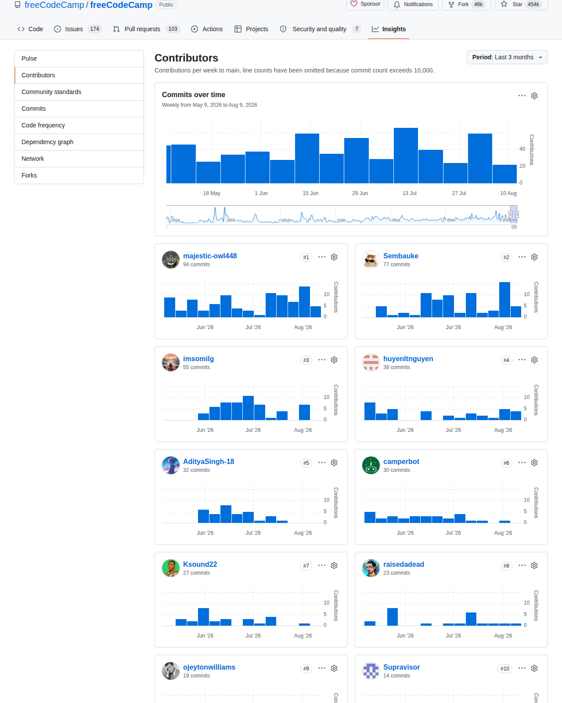This screenshot has width=562, height=703.
Task: Open the raisedadead profile link
Action: click(x=403, y=564)
